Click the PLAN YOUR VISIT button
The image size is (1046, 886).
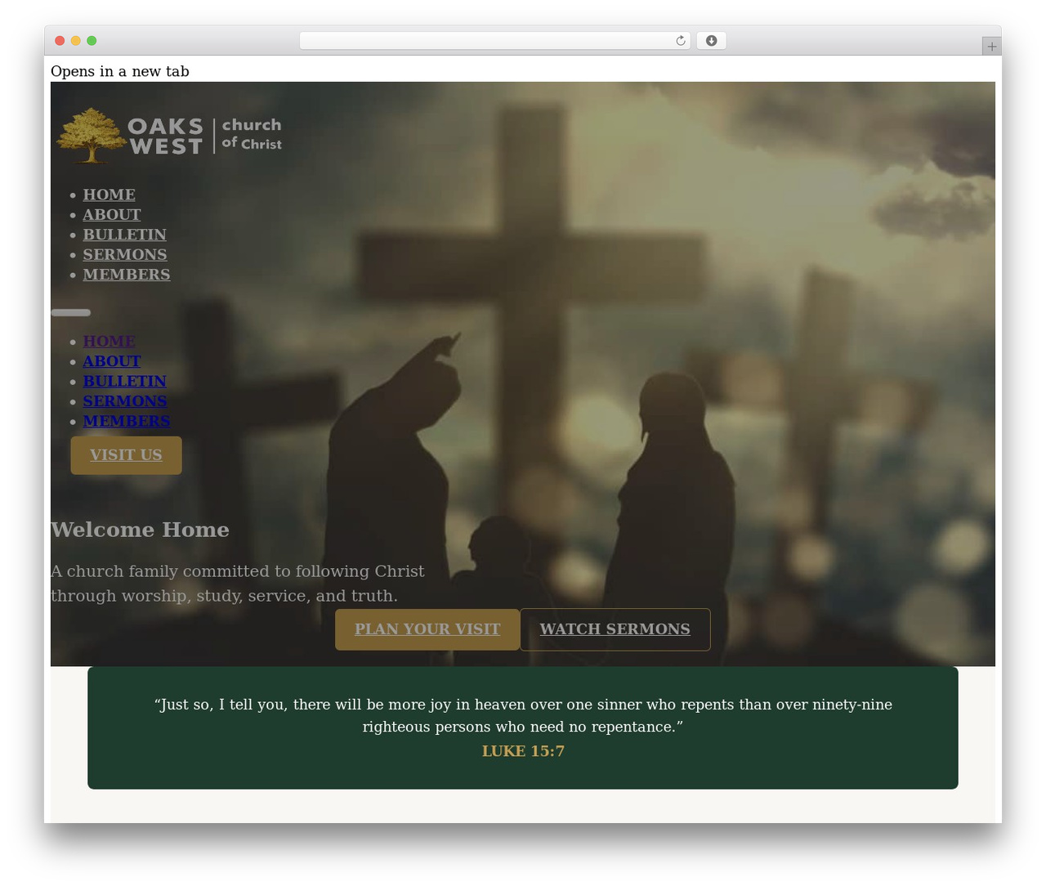427,629
